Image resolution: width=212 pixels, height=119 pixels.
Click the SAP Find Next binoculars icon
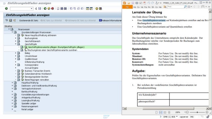tap(65, 9)
